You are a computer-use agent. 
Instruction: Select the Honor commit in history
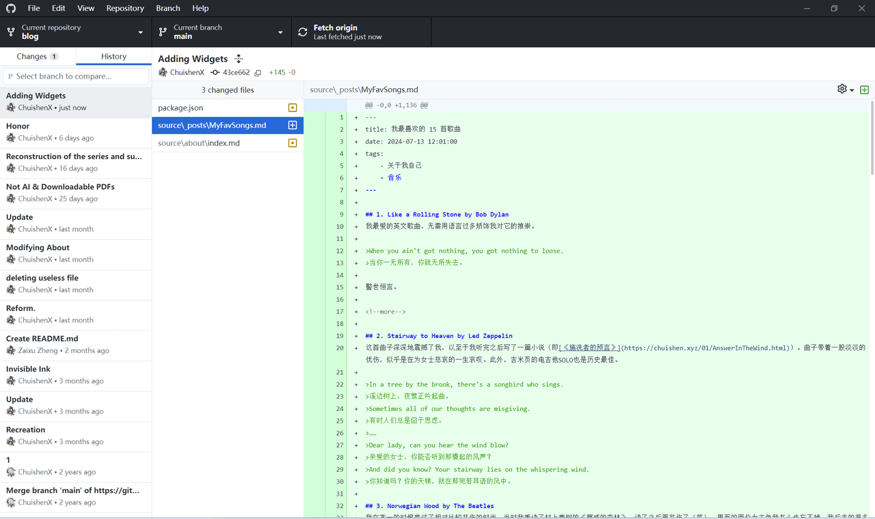tap(75, 132)
